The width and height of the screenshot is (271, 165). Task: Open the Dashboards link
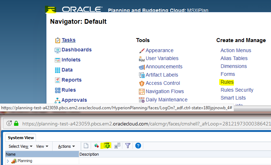[x=77, y=50]
